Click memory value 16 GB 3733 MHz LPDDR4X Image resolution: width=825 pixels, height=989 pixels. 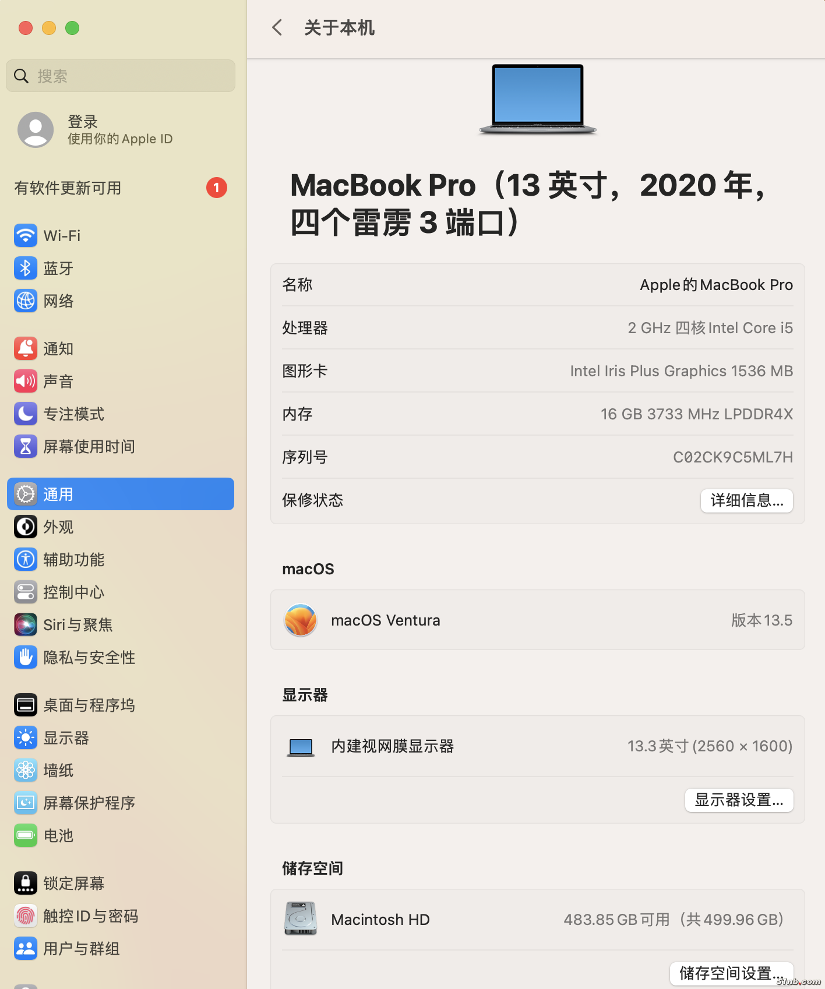pyautogui.click(x=697, y=414)
